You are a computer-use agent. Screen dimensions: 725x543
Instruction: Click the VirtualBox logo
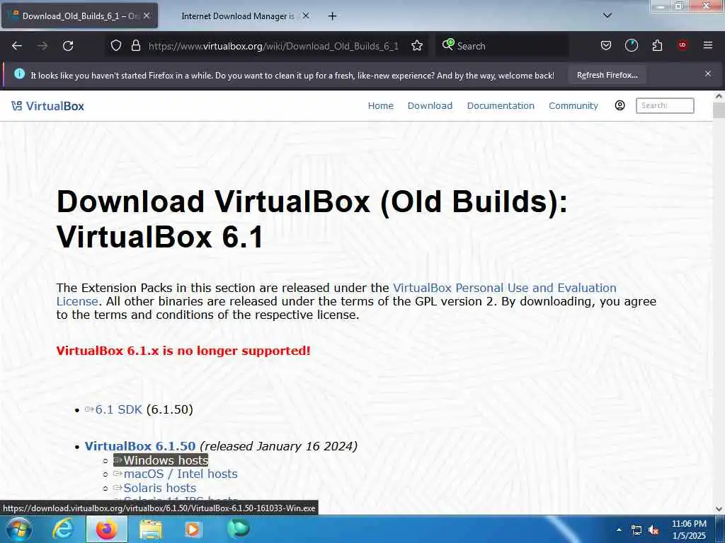click(x=47, y=106)
